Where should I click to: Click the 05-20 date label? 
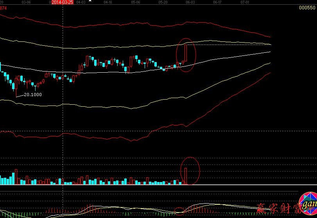[x=163, y=2]
